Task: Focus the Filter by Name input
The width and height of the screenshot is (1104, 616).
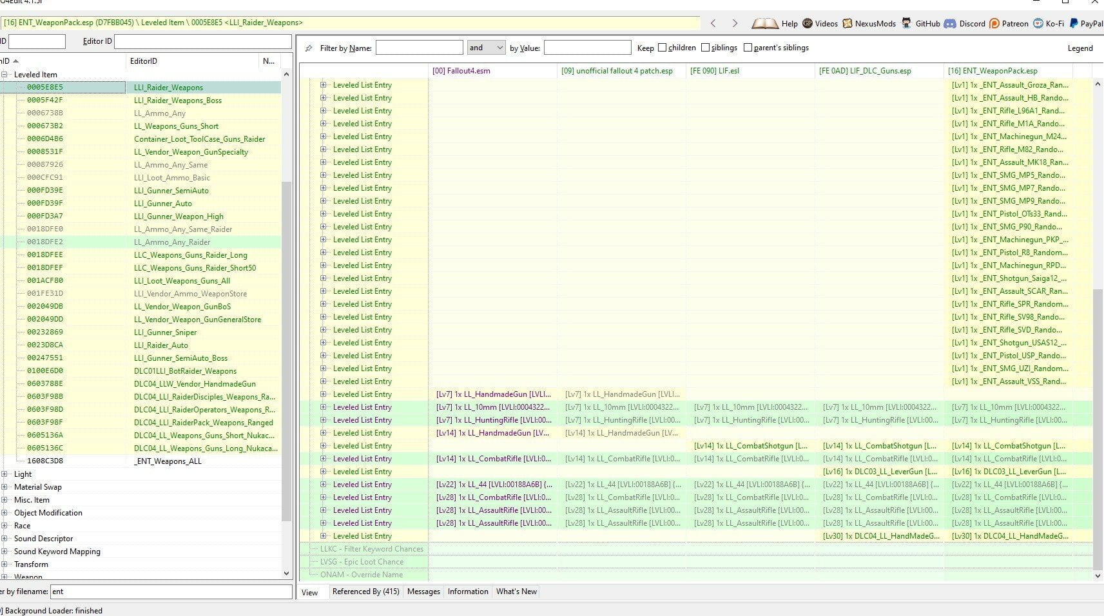Action: [x=419, y=48]
